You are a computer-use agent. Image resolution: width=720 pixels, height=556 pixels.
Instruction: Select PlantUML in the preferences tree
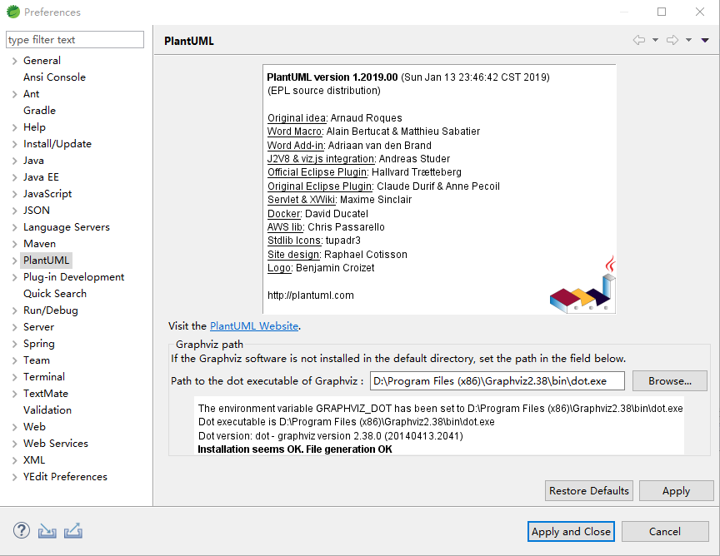[x=46, y=261]
